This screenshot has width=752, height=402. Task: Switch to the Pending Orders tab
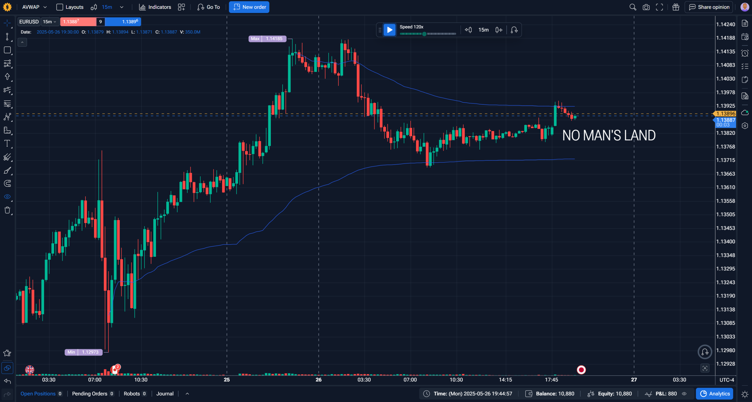coord(93,394)
